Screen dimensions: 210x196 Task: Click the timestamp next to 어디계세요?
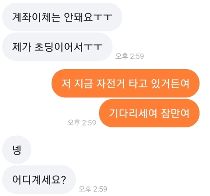(93, 189)
